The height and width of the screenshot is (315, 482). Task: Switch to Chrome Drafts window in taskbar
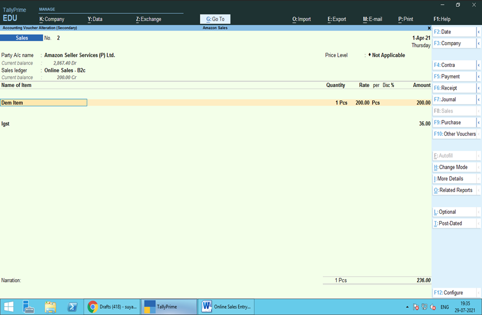pyautogui.click(x=112, y=307)
